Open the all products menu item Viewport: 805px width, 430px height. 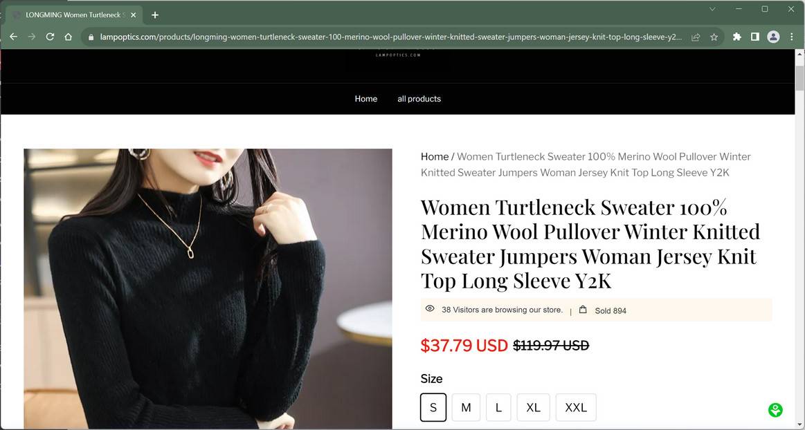(419, 99)
